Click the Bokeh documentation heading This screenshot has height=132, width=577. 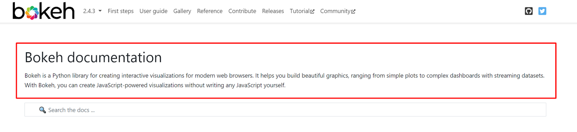coord(93,58)
